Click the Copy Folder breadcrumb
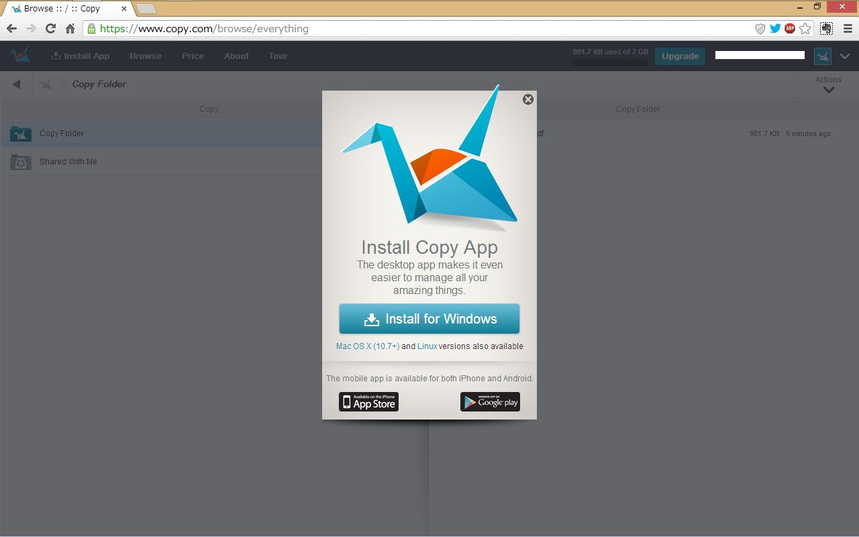 [x=99, y=85]
